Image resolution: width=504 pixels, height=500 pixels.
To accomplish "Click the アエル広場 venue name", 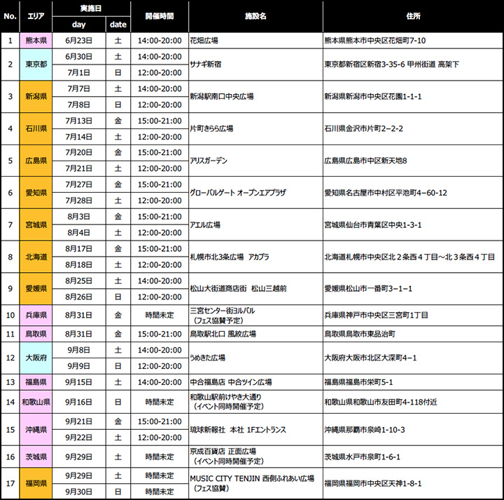I will point(205,224).
